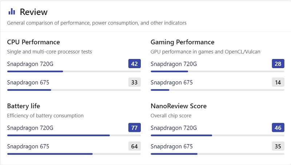Screen dimensions: 291x165
Task: Click Snapdragon 675 gaming score badge 14
Action: point(278,82)
